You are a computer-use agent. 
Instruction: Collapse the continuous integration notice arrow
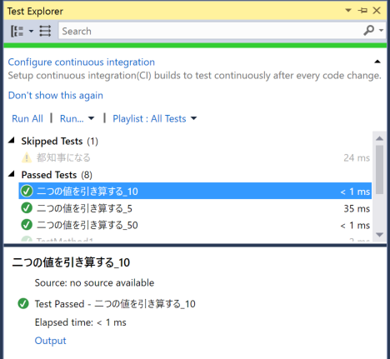(x=377, y=62)
